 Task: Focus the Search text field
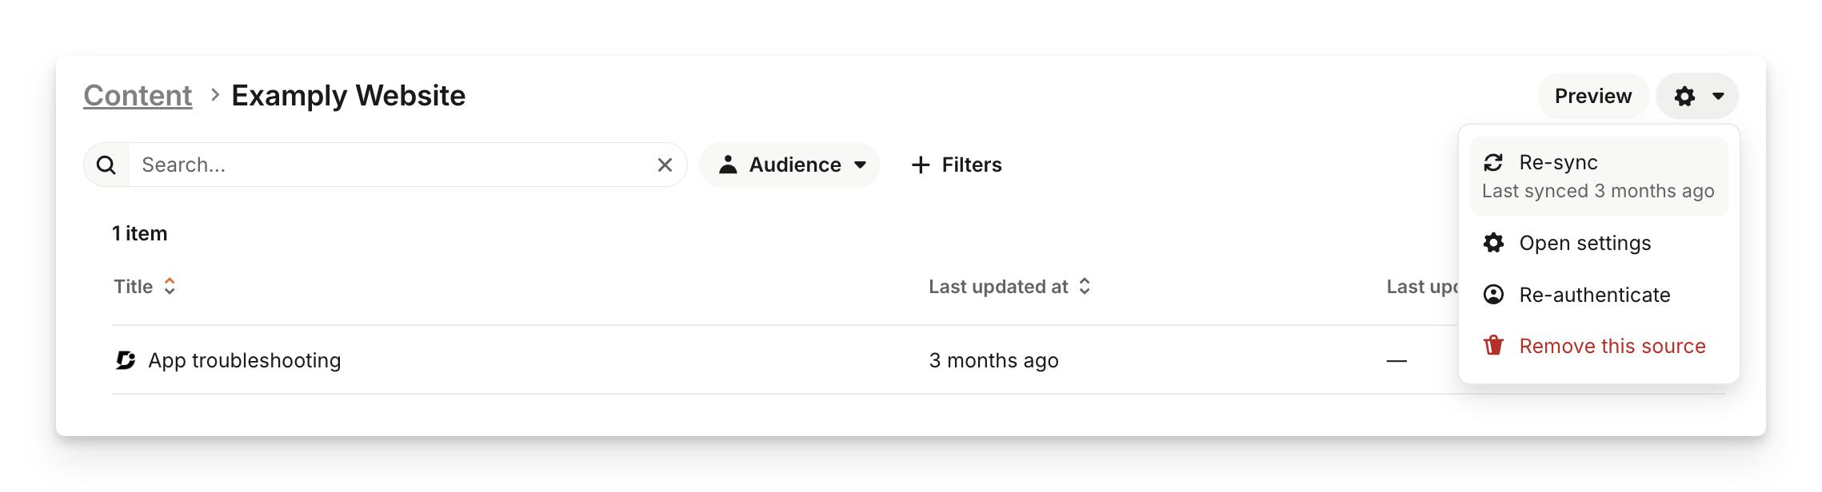click(x=392, y=165)
